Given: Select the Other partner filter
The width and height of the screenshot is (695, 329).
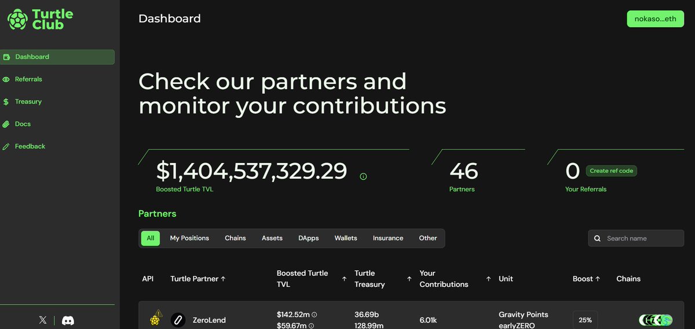Looking at the screenshot, I should coord(428,238).
